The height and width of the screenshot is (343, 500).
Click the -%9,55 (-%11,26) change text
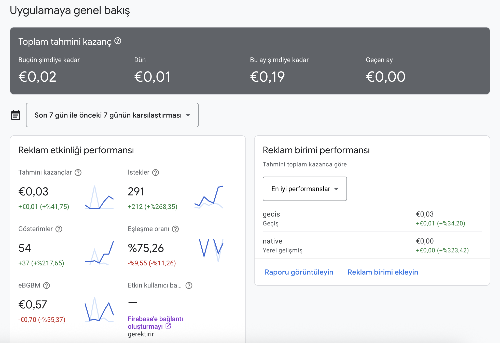tap(152, 263)
